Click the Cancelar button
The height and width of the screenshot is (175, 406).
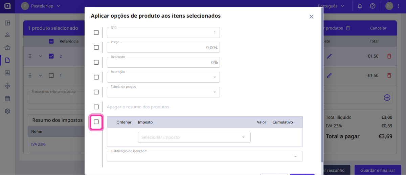pos(378,28)
